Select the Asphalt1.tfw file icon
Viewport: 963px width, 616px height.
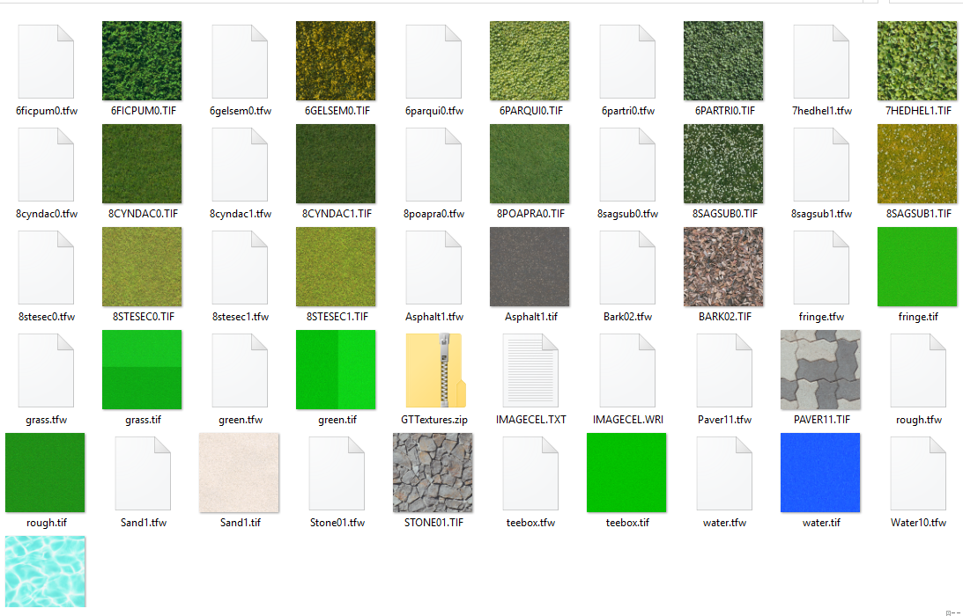[x=433, y=267]
